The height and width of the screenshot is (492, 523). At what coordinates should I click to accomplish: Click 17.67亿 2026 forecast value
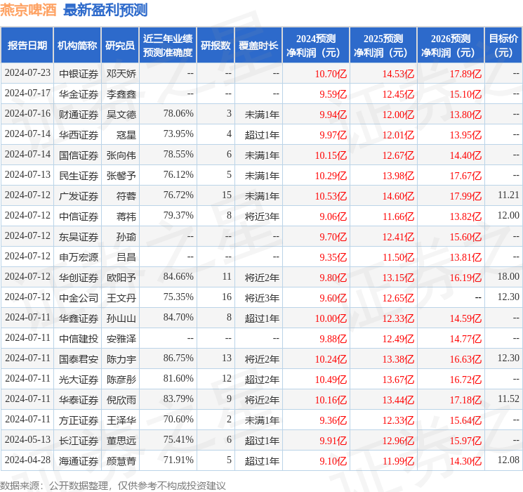click(x=465, y=175)
